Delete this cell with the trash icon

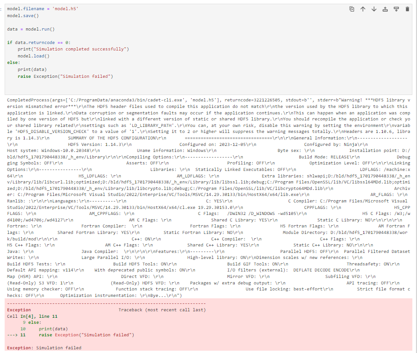[407, 9]
